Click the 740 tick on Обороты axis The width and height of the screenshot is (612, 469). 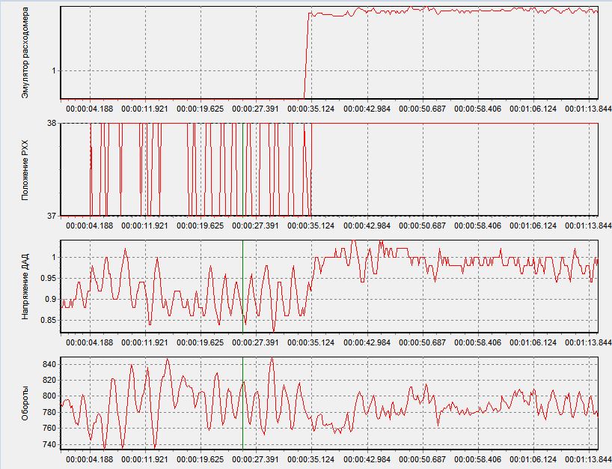tap(49, 444)
